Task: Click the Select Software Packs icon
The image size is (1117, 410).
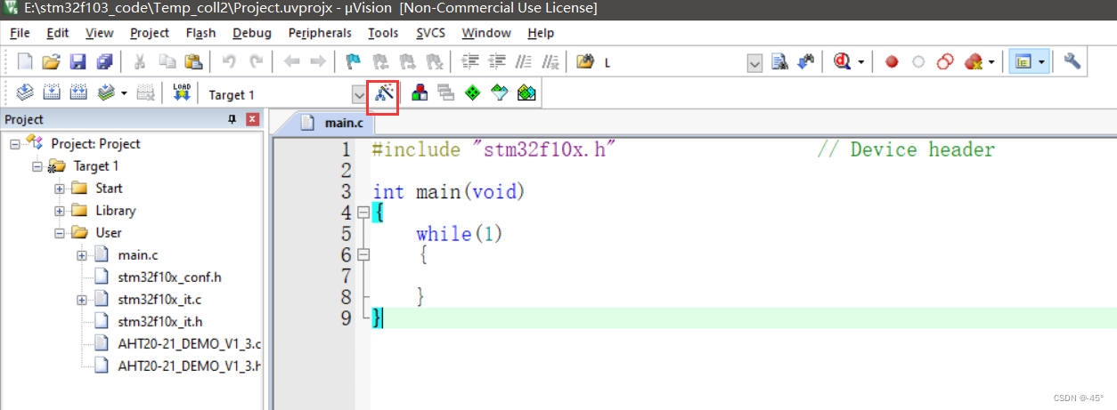Action: point(500,92)
